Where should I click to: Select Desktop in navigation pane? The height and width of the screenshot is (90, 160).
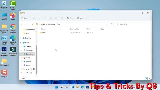[x=27, y=47]
